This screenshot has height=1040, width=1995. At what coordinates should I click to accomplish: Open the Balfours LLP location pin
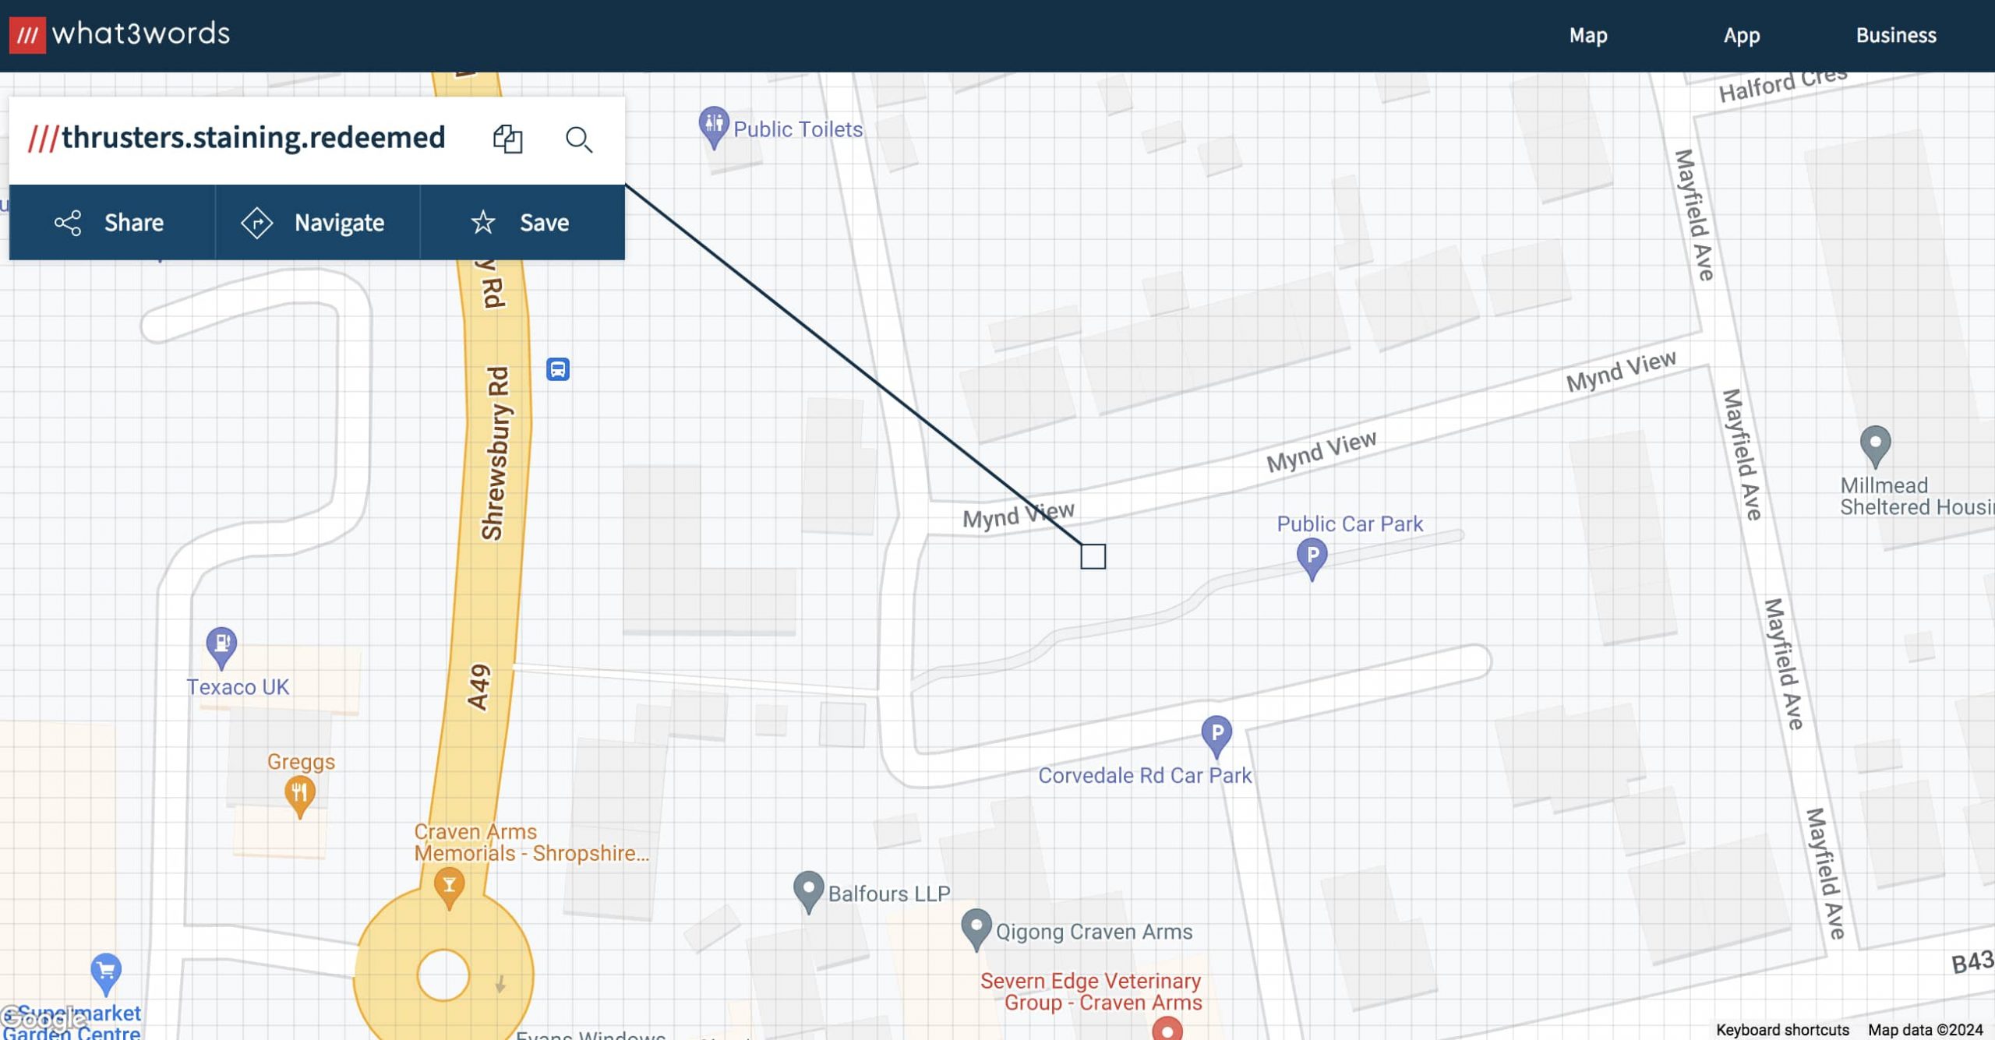coord(808,892)
